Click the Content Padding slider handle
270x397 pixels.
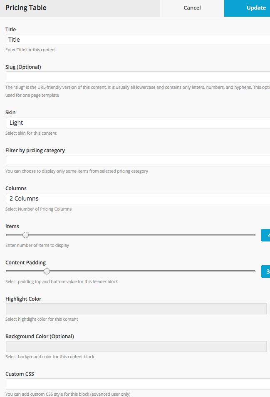(47, 271)
